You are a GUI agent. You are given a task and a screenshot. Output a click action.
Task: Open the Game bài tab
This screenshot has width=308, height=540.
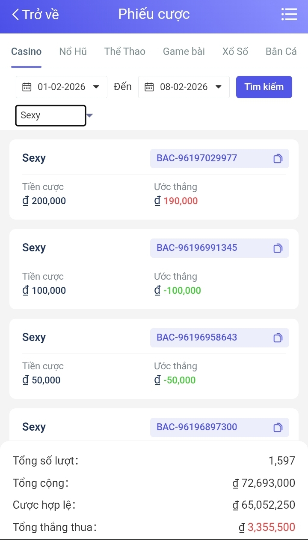[x=184, y=51]
